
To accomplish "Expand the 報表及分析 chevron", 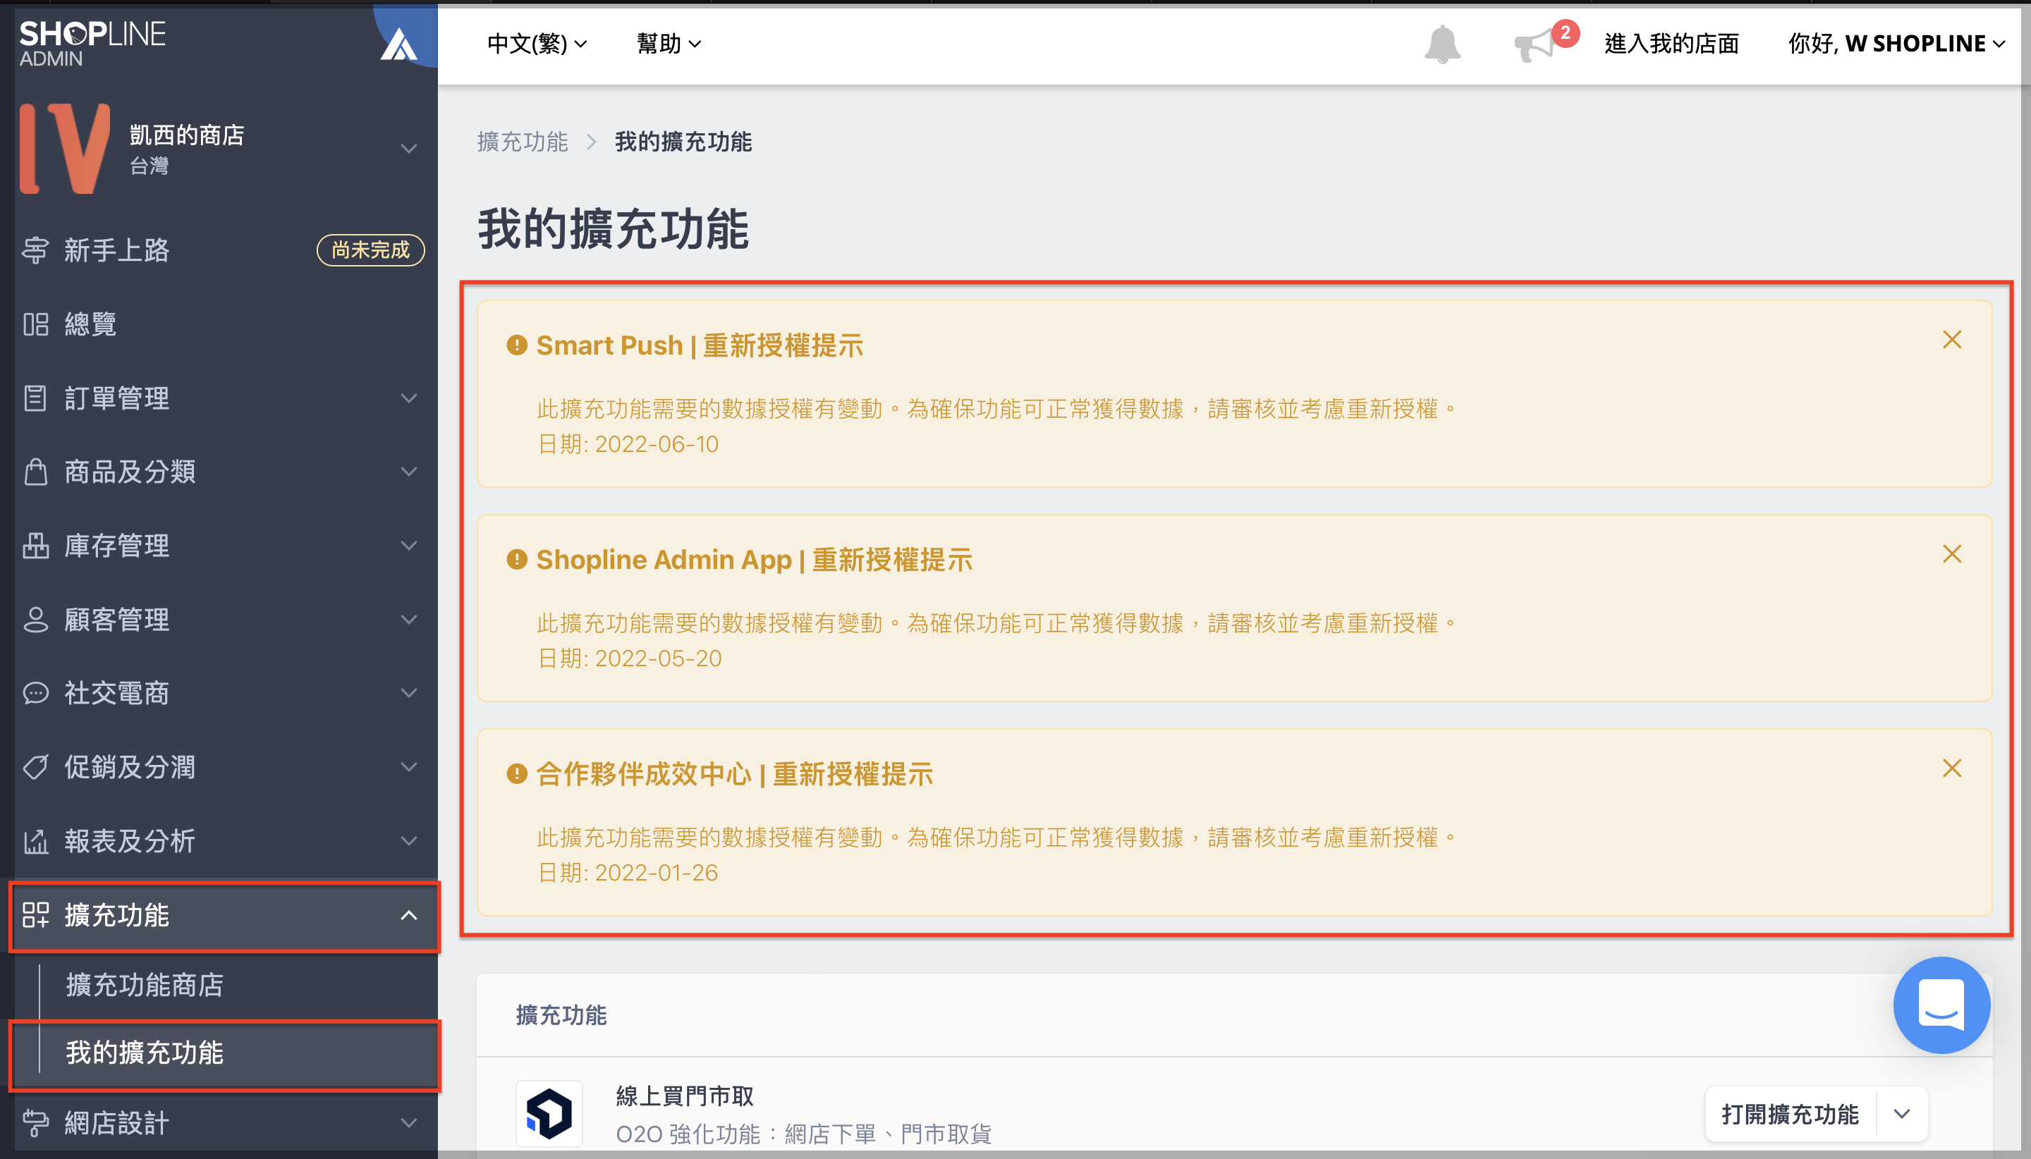I will pos(408,840).
